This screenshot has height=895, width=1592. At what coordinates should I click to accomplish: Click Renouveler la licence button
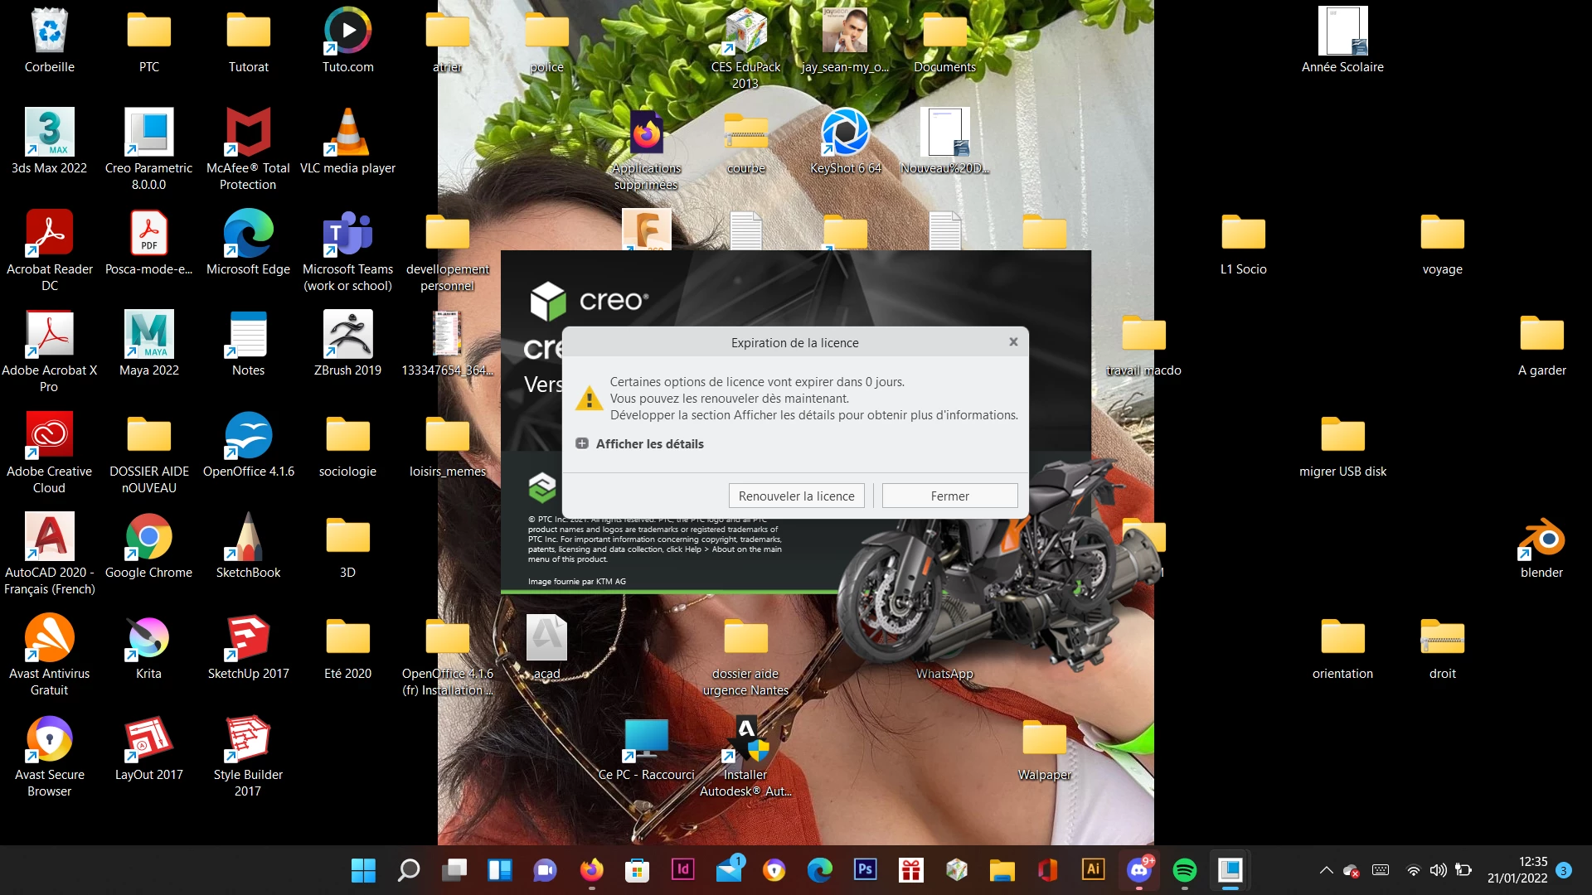[796, 496]
